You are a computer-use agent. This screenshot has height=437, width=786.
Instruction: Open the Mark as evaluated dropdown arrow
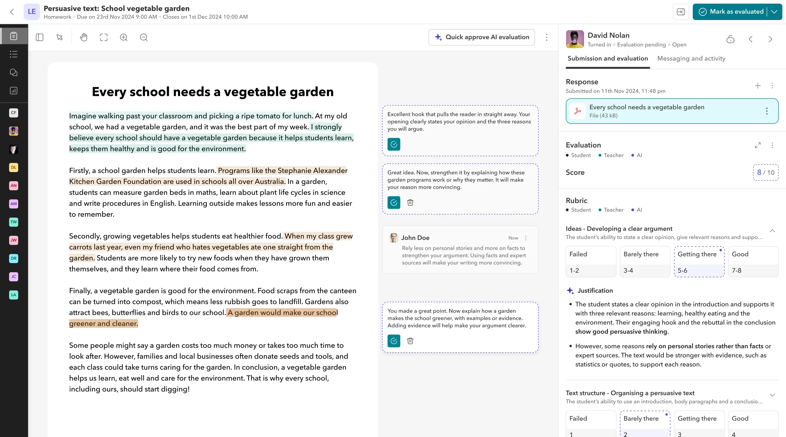pos(774,12)
